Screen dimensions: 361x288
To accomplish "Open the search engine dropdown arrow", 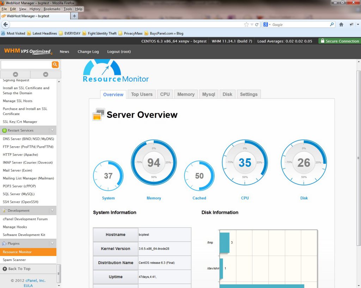I will [x=270, y=25].
